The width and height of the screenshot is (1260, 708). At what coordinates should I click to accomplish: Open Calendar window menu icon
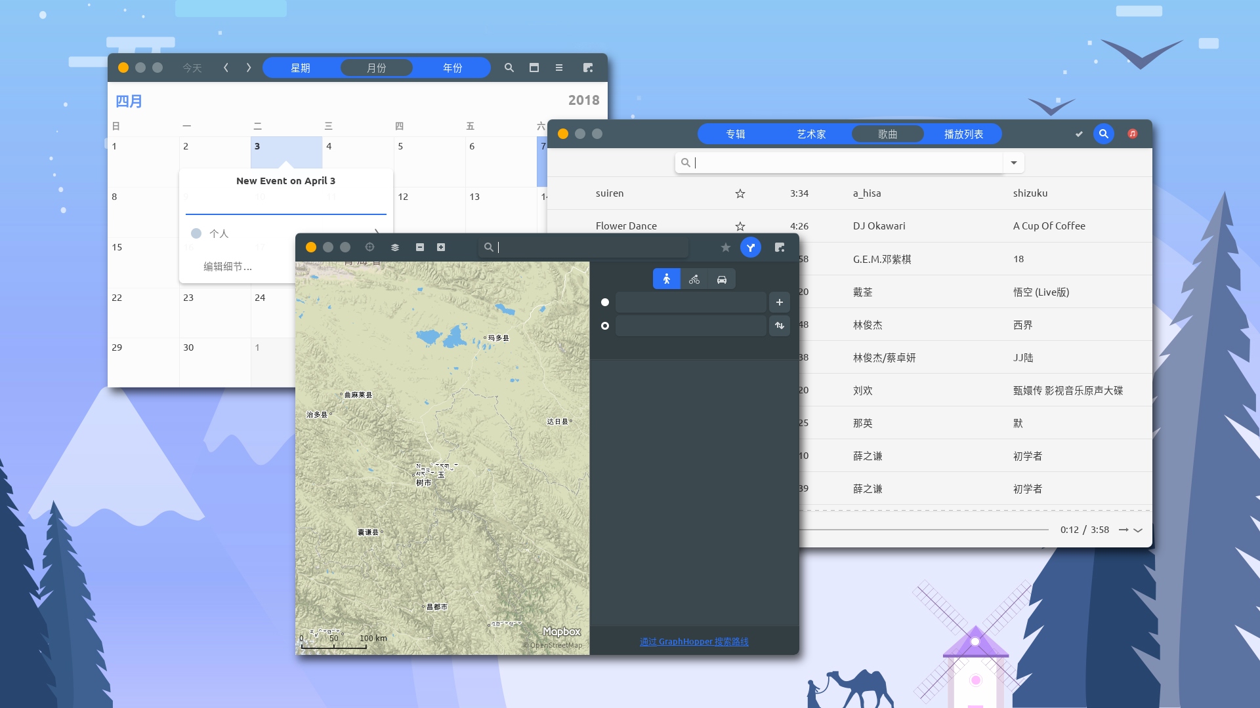point(588,68)
